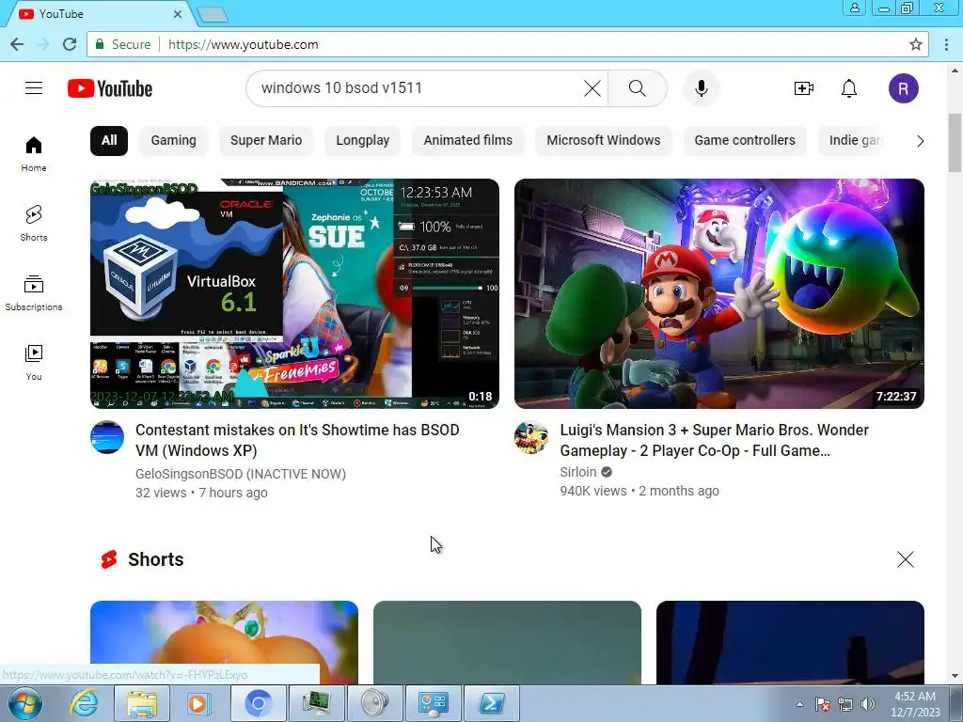This screenshot has width=963, height=722.
Task: Open Windows Media Player from the taskbar
Action: tap(199, 703)
